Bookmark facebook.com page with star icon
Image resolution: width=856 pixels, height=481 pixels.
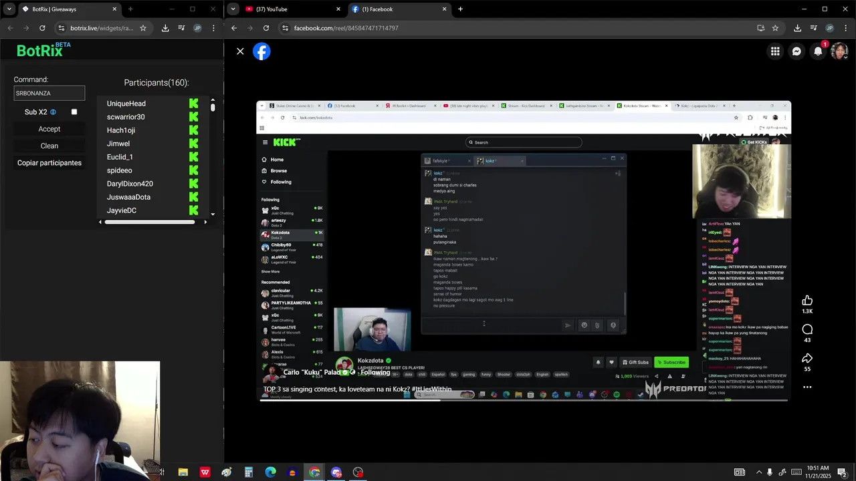(775, 28)
